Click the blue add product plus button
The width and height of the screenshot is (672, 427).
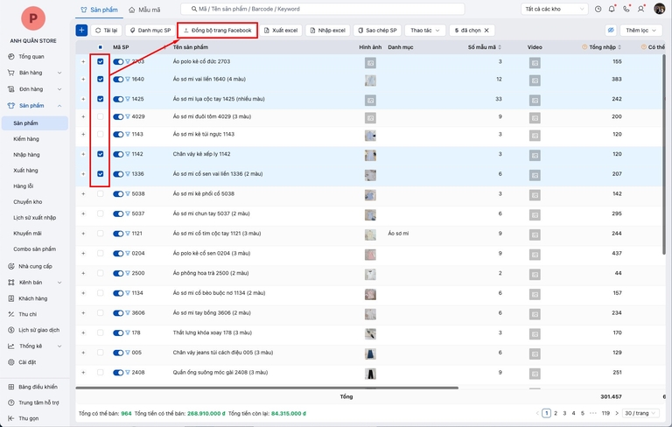pos(81,30)
